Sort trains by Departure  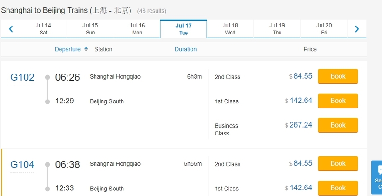click(68, 49)
